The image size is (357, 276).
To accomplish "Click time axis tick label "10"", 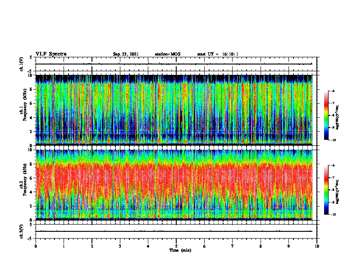I will (317, 246).
